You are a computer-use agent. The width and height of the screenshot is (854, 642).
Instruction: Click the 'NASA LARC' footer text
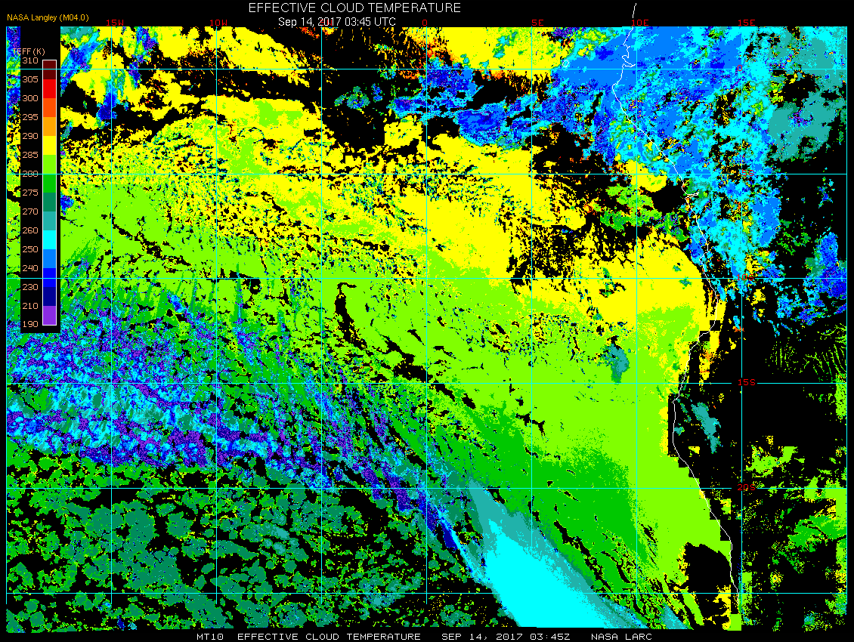click(x=621, y=637)
